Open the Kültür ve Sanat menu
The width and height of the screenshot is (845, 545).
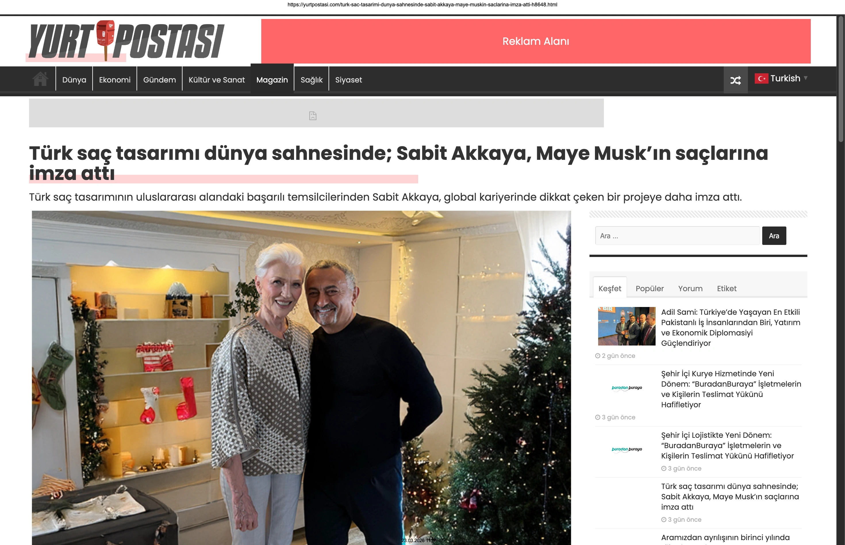pos(216,80)
